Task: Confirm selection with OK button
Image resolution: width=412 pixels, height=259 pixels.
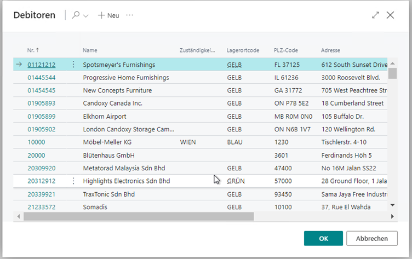Action: click(x=323, y=238)
